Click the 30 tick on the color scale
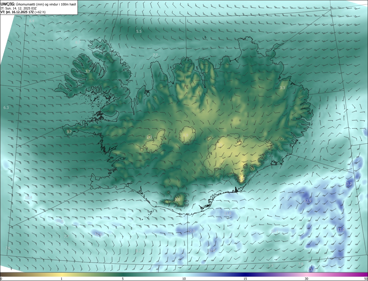 [x=306, y=279]
